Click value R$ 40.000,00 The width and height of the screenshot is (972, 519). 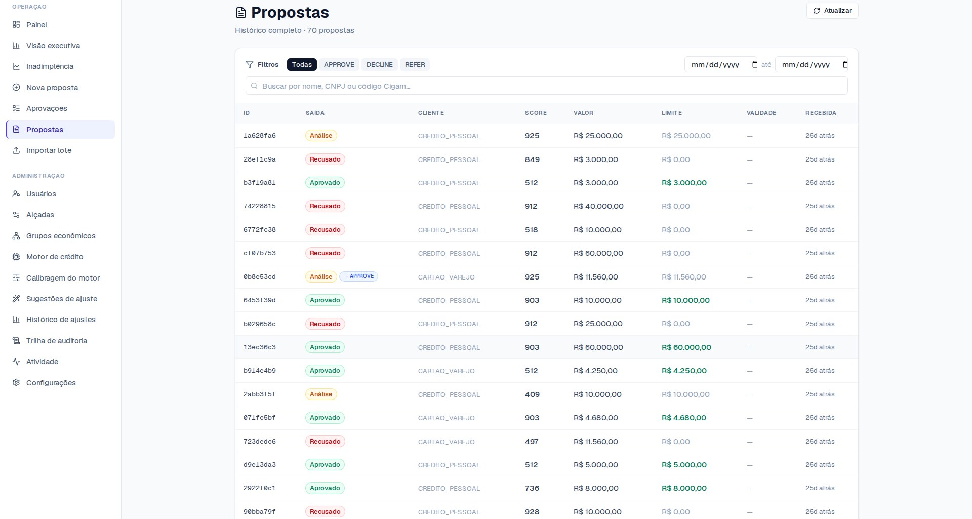[598, 206]
